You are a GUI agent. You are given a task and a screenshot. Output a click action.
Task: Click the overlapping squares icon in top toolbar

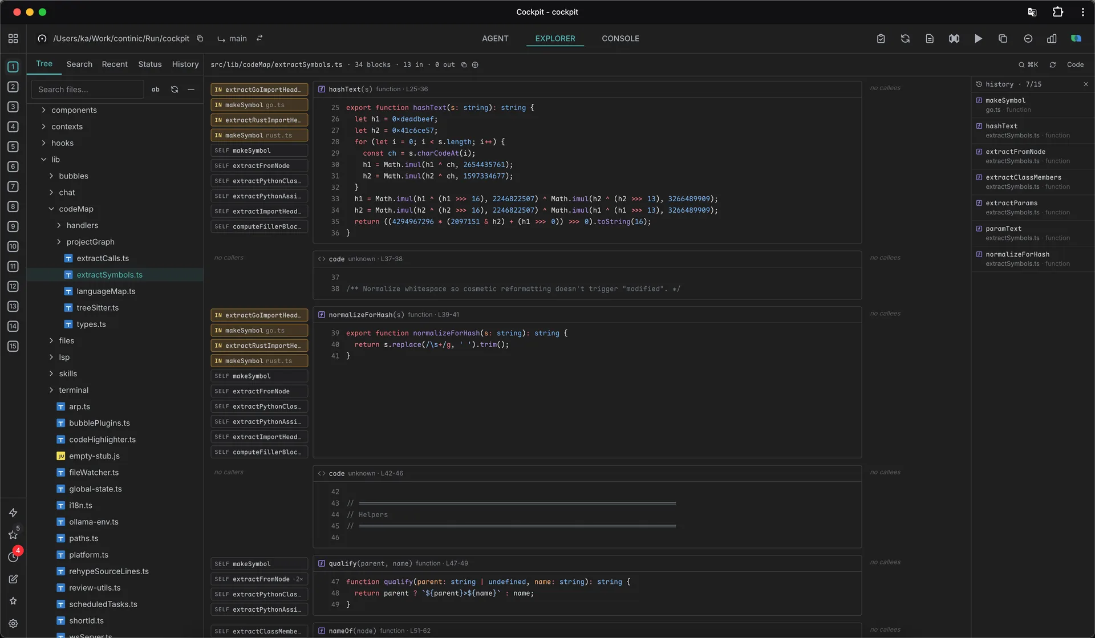point(1003,38)
